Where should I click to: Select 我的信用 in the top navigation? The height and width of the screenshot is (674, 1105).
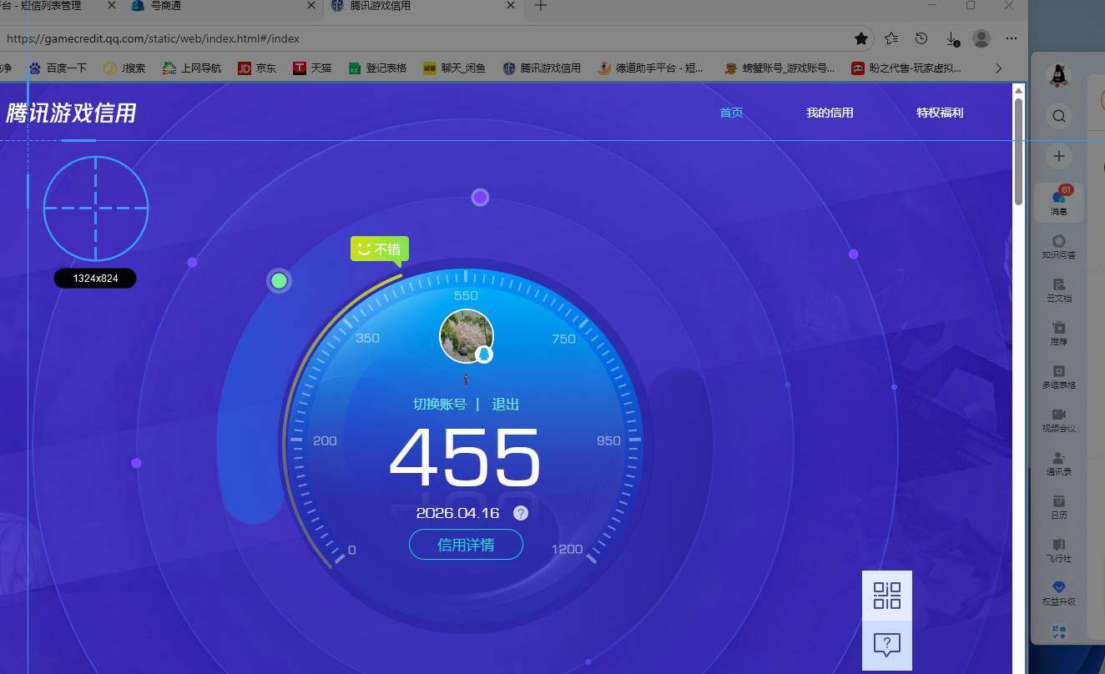click(x=830, y=113)
